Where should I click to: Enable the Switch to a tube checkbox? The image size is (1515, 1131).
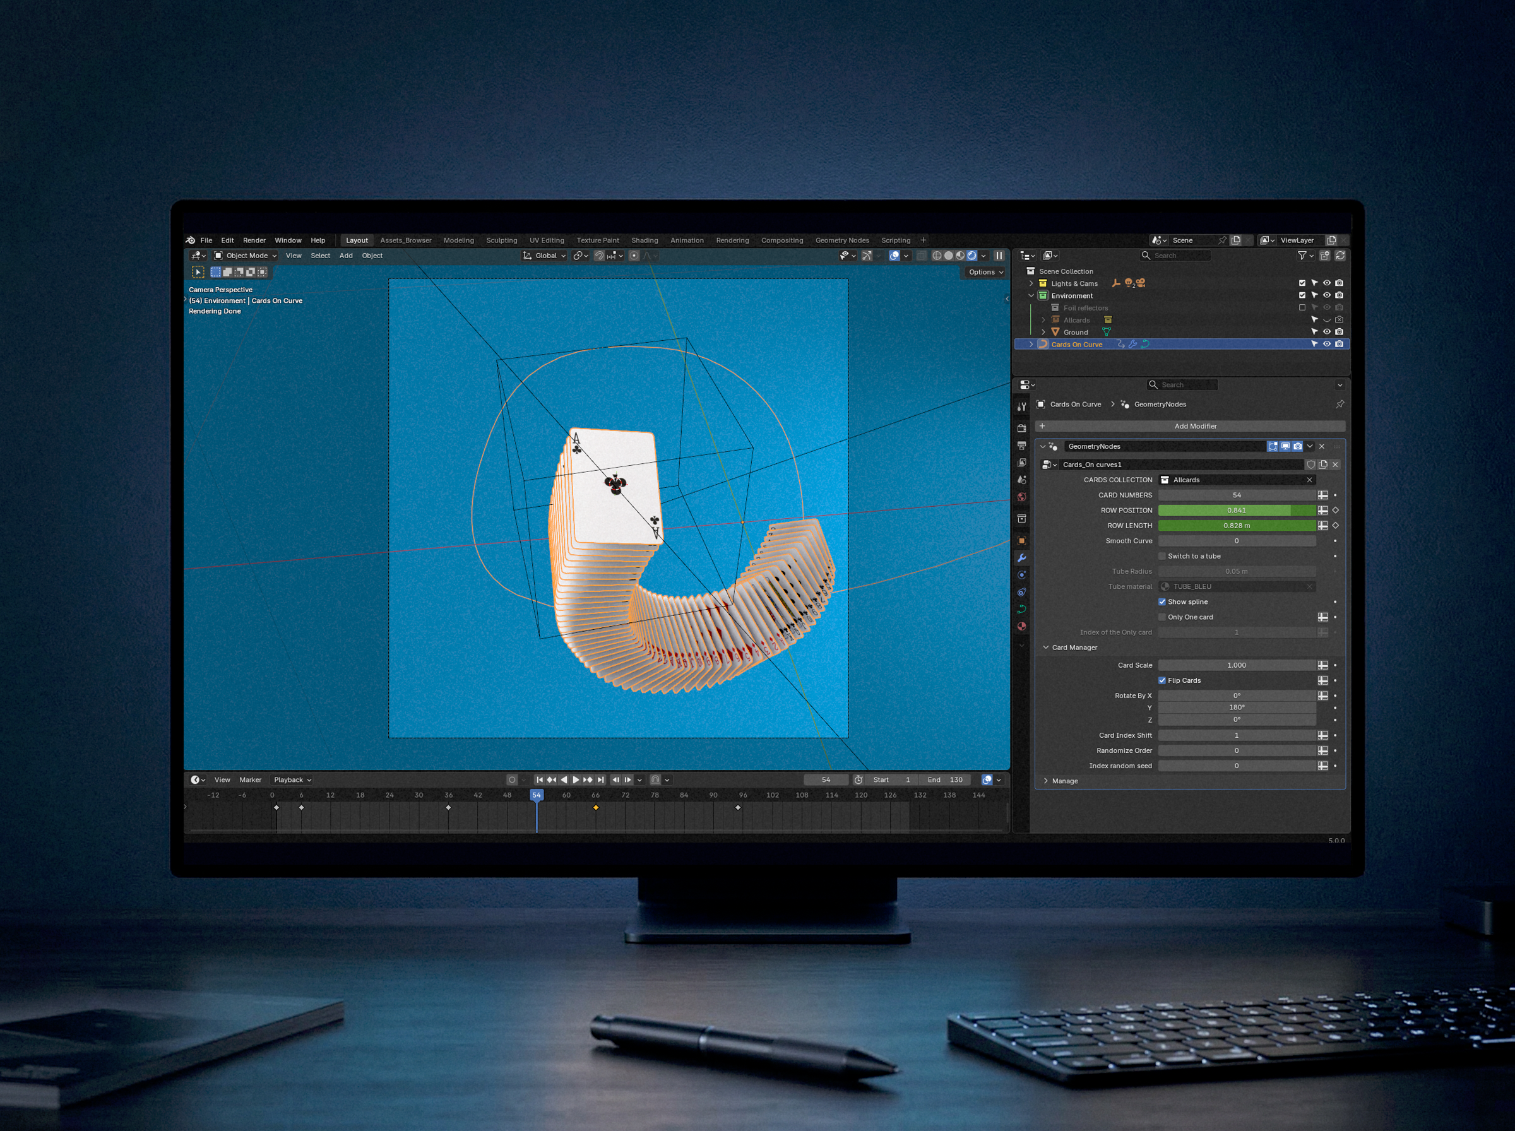point(1161,556)
